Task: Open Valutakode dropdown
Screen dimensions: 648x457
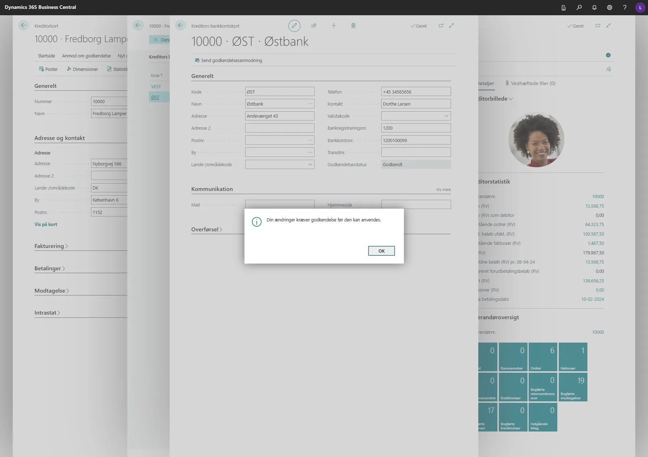Action: 446,116
